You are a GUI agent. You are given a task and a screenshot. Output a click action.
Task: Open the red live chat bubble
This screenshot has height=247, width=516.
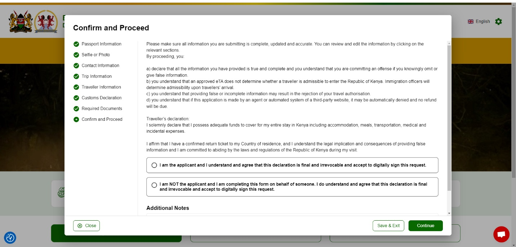[501, 234]
